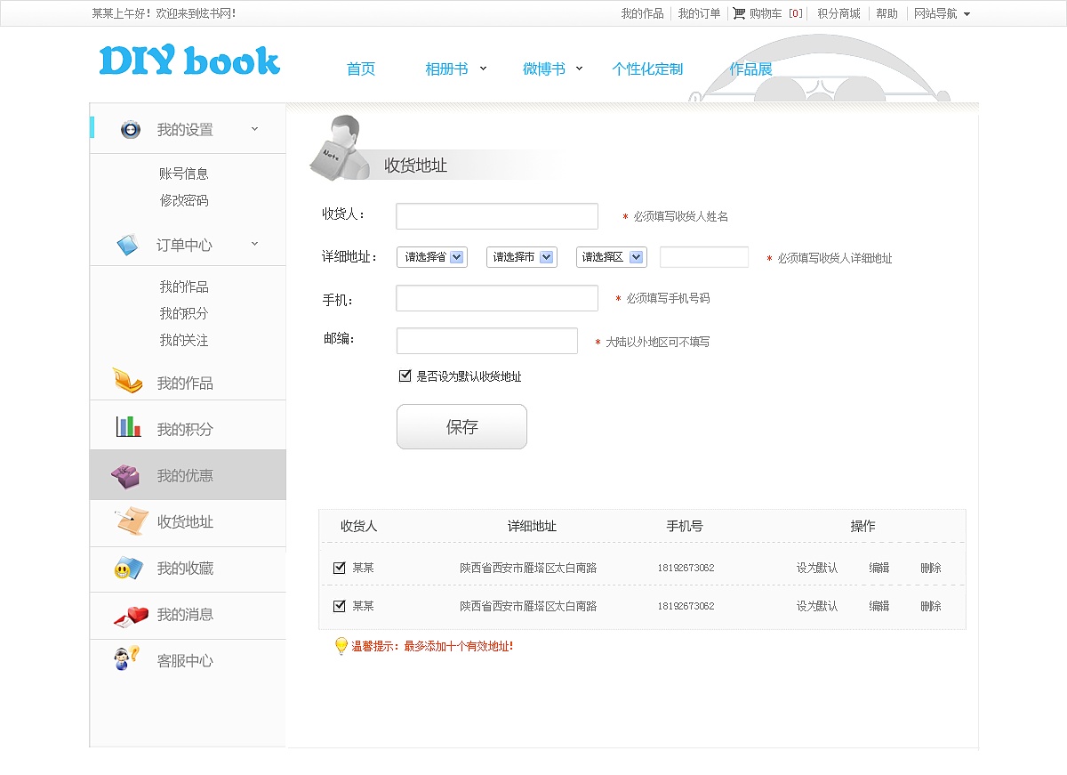Click the user avatar icon by 收货地址 heading
This screenshot has width=1067, height=775.
pos(341,147)
